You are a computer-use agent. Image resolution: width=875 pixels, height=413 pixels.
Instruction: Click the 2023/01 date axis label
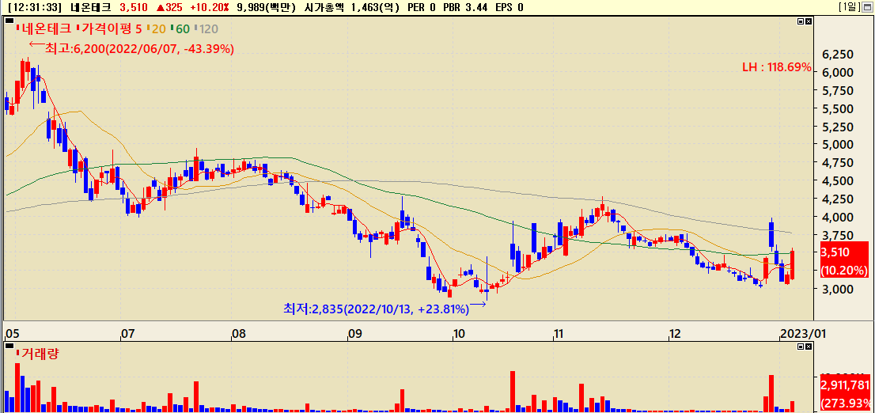802,334
